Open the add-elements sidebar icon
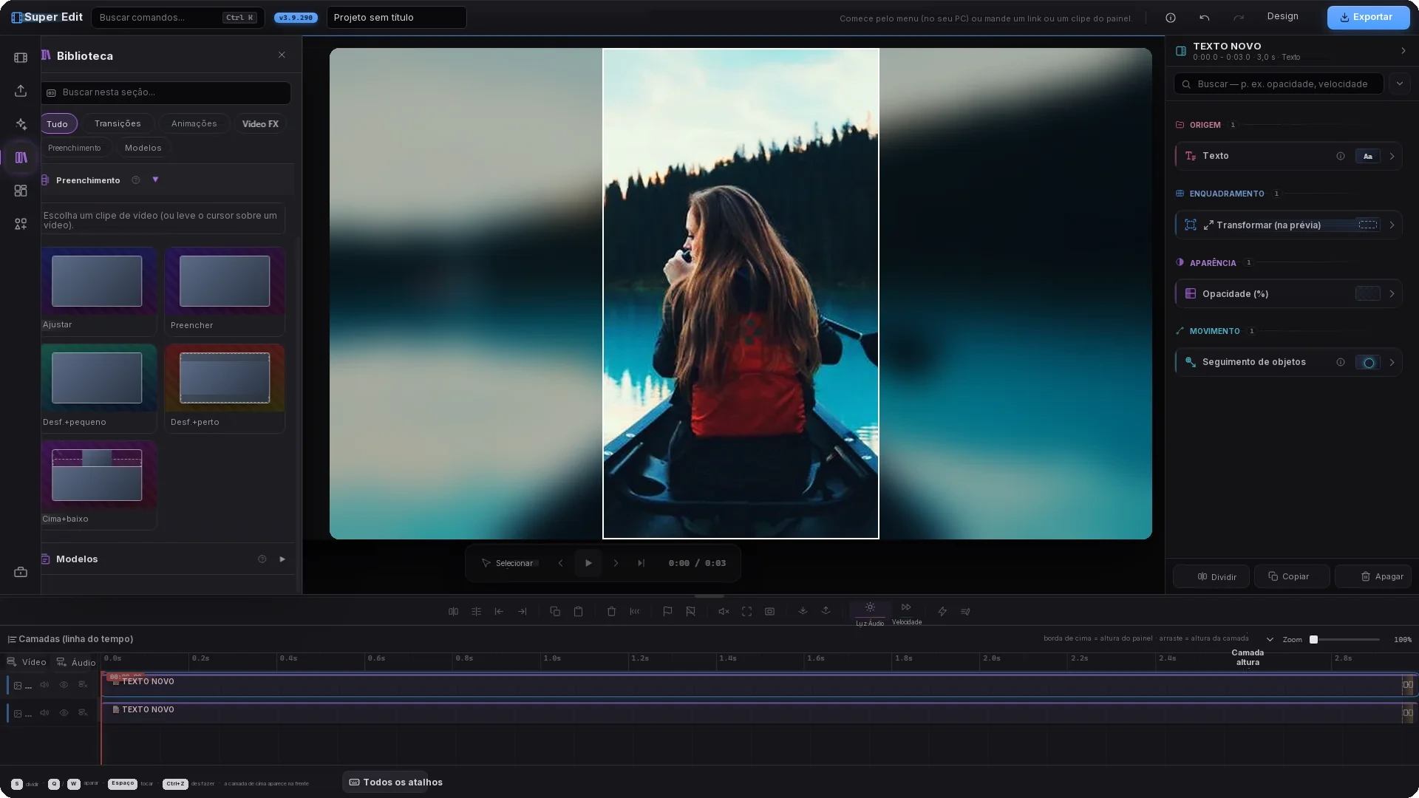This screenshot has width=1419, height=798. point(21,224)
